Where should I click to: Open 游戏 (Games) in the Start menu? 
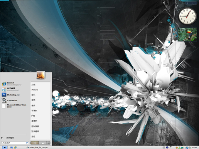tap(34, 100)
